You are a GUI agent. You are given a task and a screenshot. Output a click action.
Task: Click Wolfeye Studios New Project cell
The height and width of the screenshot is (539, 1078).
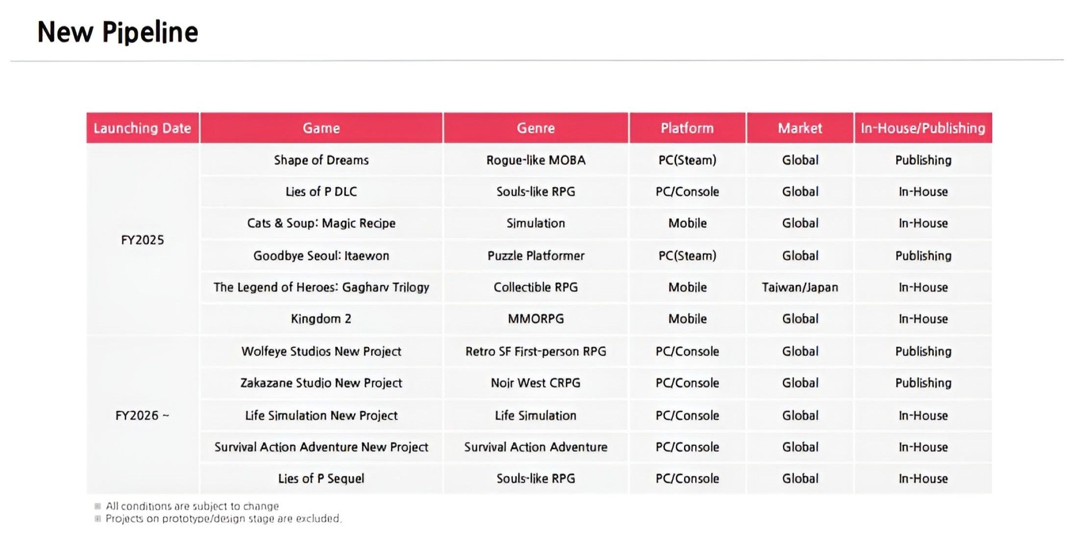pyautogui.click(x=321, y=351)
